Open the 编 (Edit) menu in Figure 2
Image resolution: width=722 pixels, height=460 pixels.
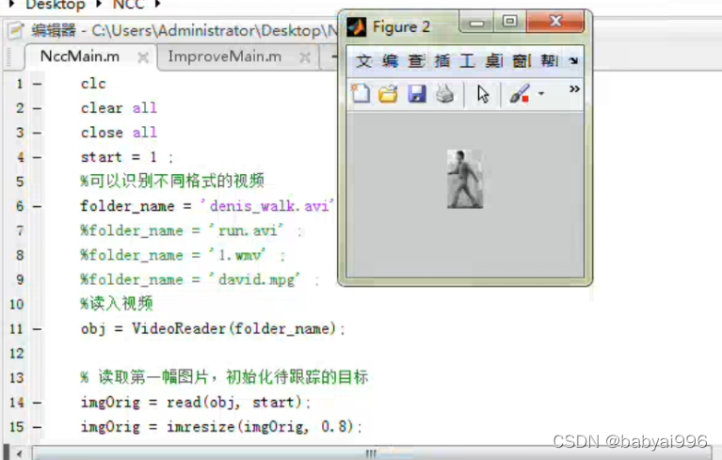(390, 61)
